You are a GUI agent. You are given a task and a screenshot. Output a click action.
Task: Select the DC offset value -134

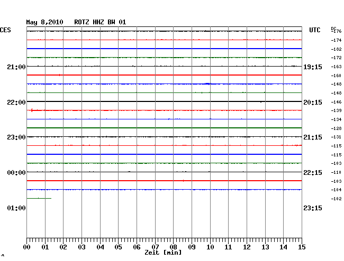(336, 119)
